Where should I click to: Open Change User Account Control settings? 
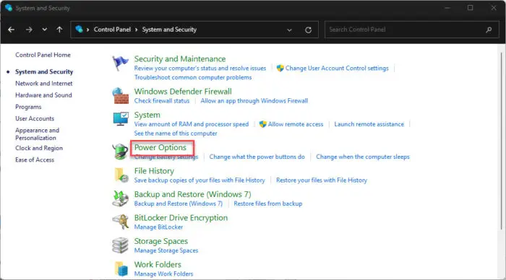[337, 69]
